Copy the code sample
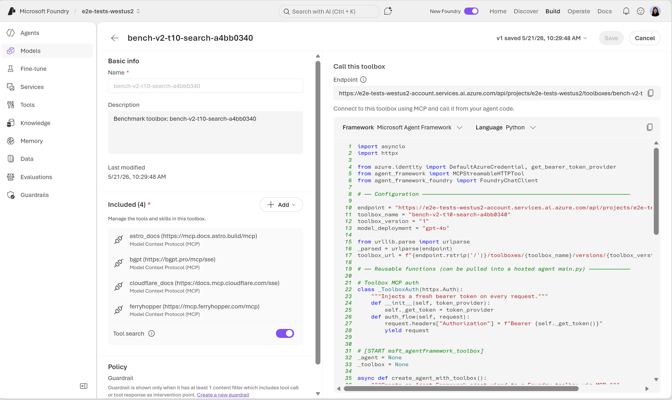 649,127
